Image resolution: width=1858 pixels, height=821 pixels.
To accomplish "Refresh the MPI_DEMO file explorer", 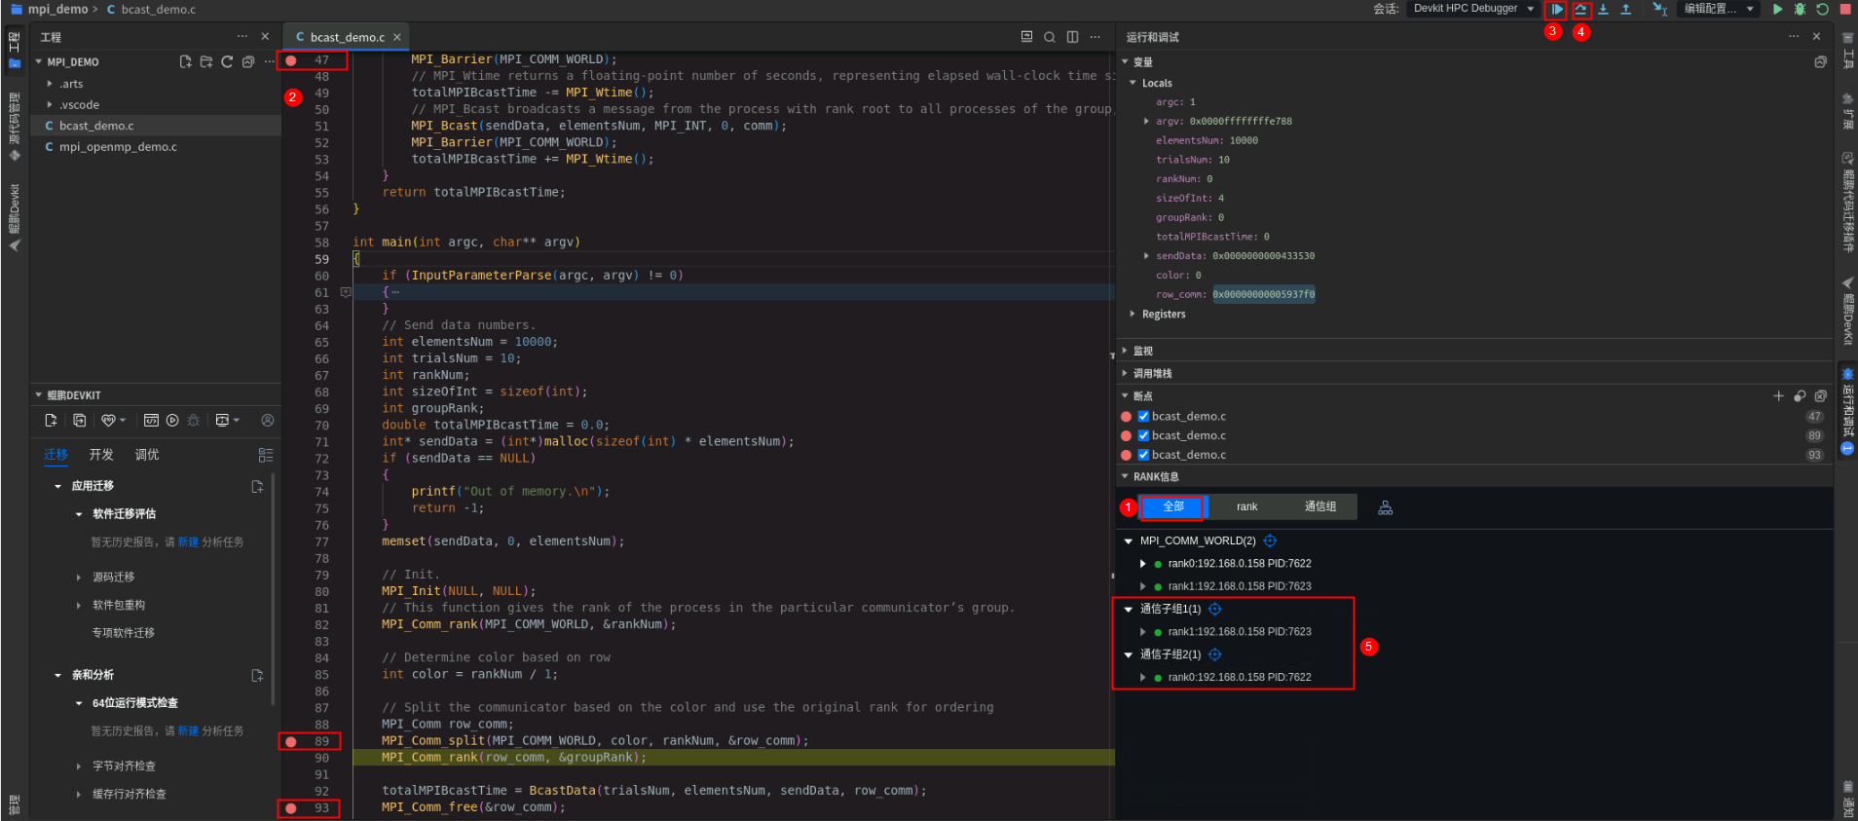I will (x=227, y=61).
